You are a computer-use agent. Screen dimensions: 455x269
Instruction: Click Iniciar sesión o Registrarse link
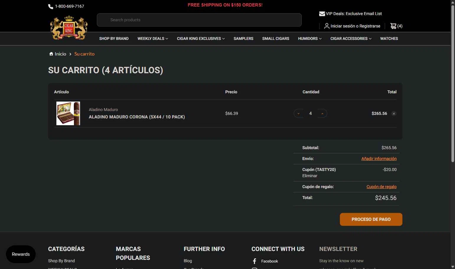[x=355, y=26]
